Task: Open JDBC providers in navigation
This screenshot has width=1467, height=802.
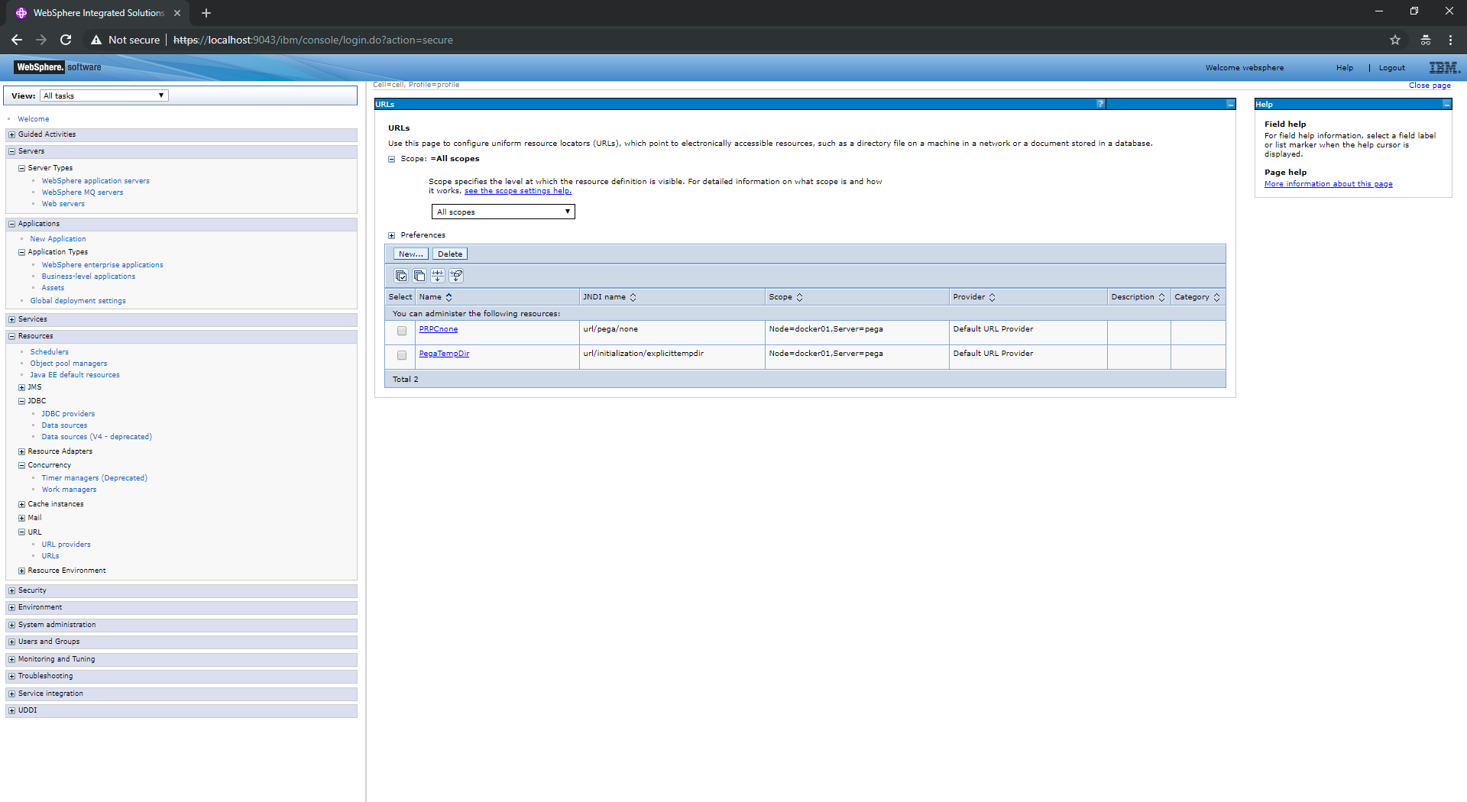Action: pos(68,414)
